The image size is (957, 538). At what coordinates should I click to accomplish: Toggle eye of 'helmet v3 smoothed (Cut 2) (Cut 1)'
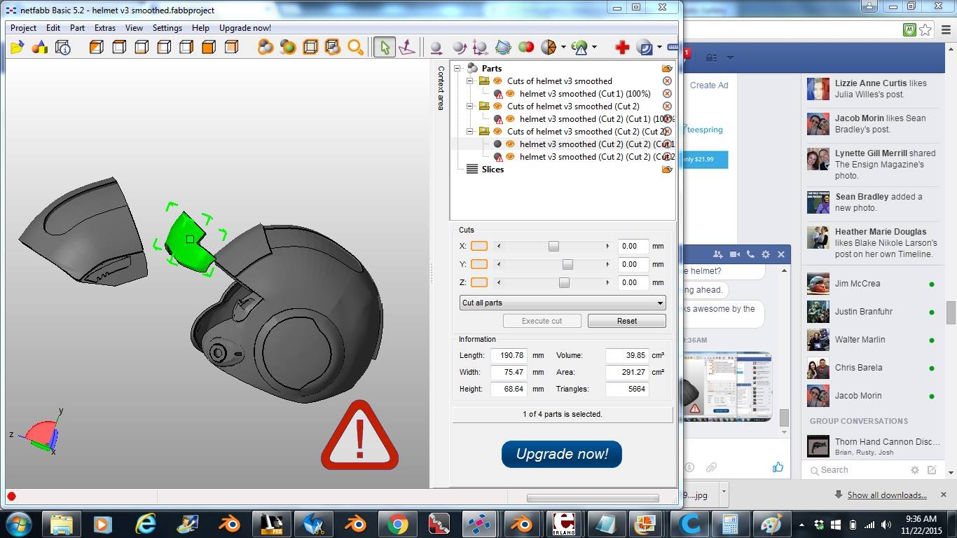(510, 119)
